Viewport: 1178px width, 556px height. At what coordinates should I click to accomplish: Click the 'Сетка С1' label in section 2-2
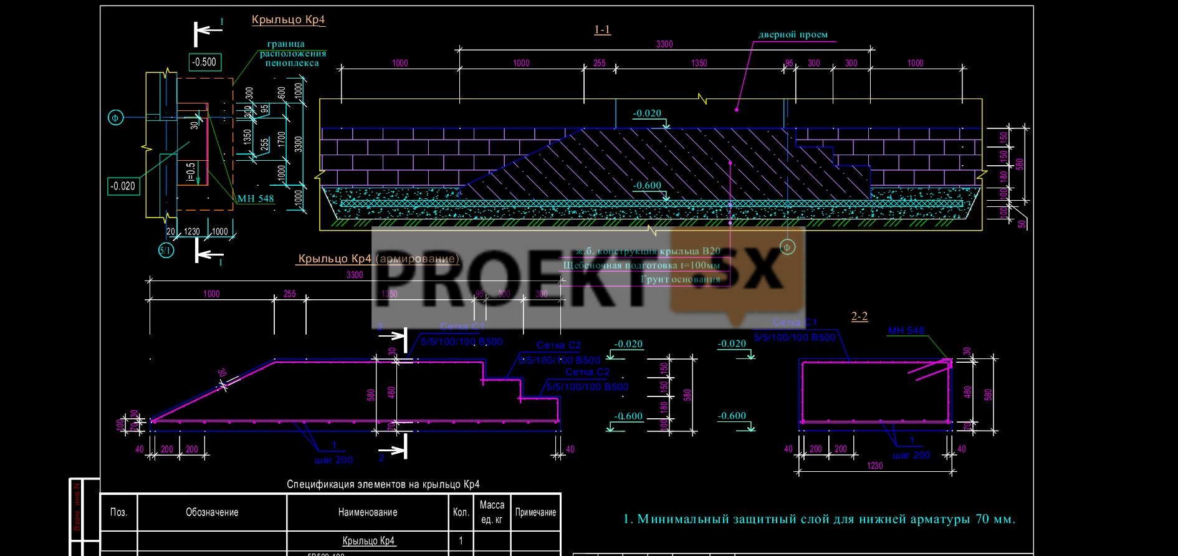pos(795,323)
